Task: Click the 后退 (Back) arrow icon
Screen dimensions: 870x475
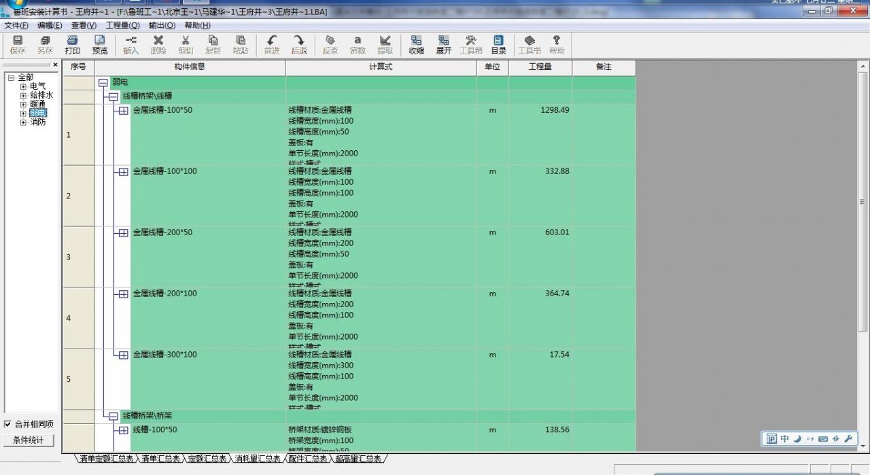Action: 299,45
